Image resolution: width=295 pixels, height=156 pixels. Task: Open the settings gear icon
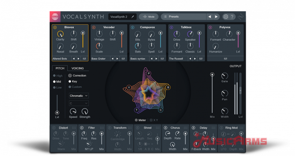point(225,16)
